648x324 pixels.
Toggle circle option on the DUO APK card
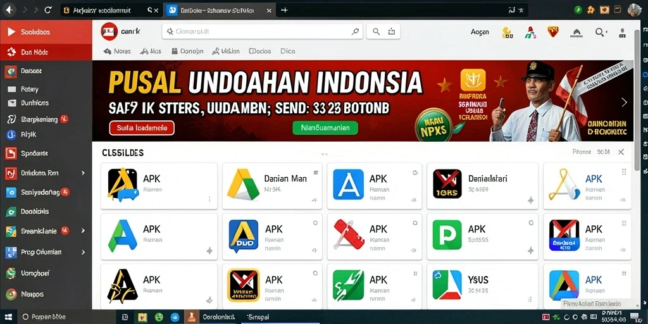coord(315,223)
